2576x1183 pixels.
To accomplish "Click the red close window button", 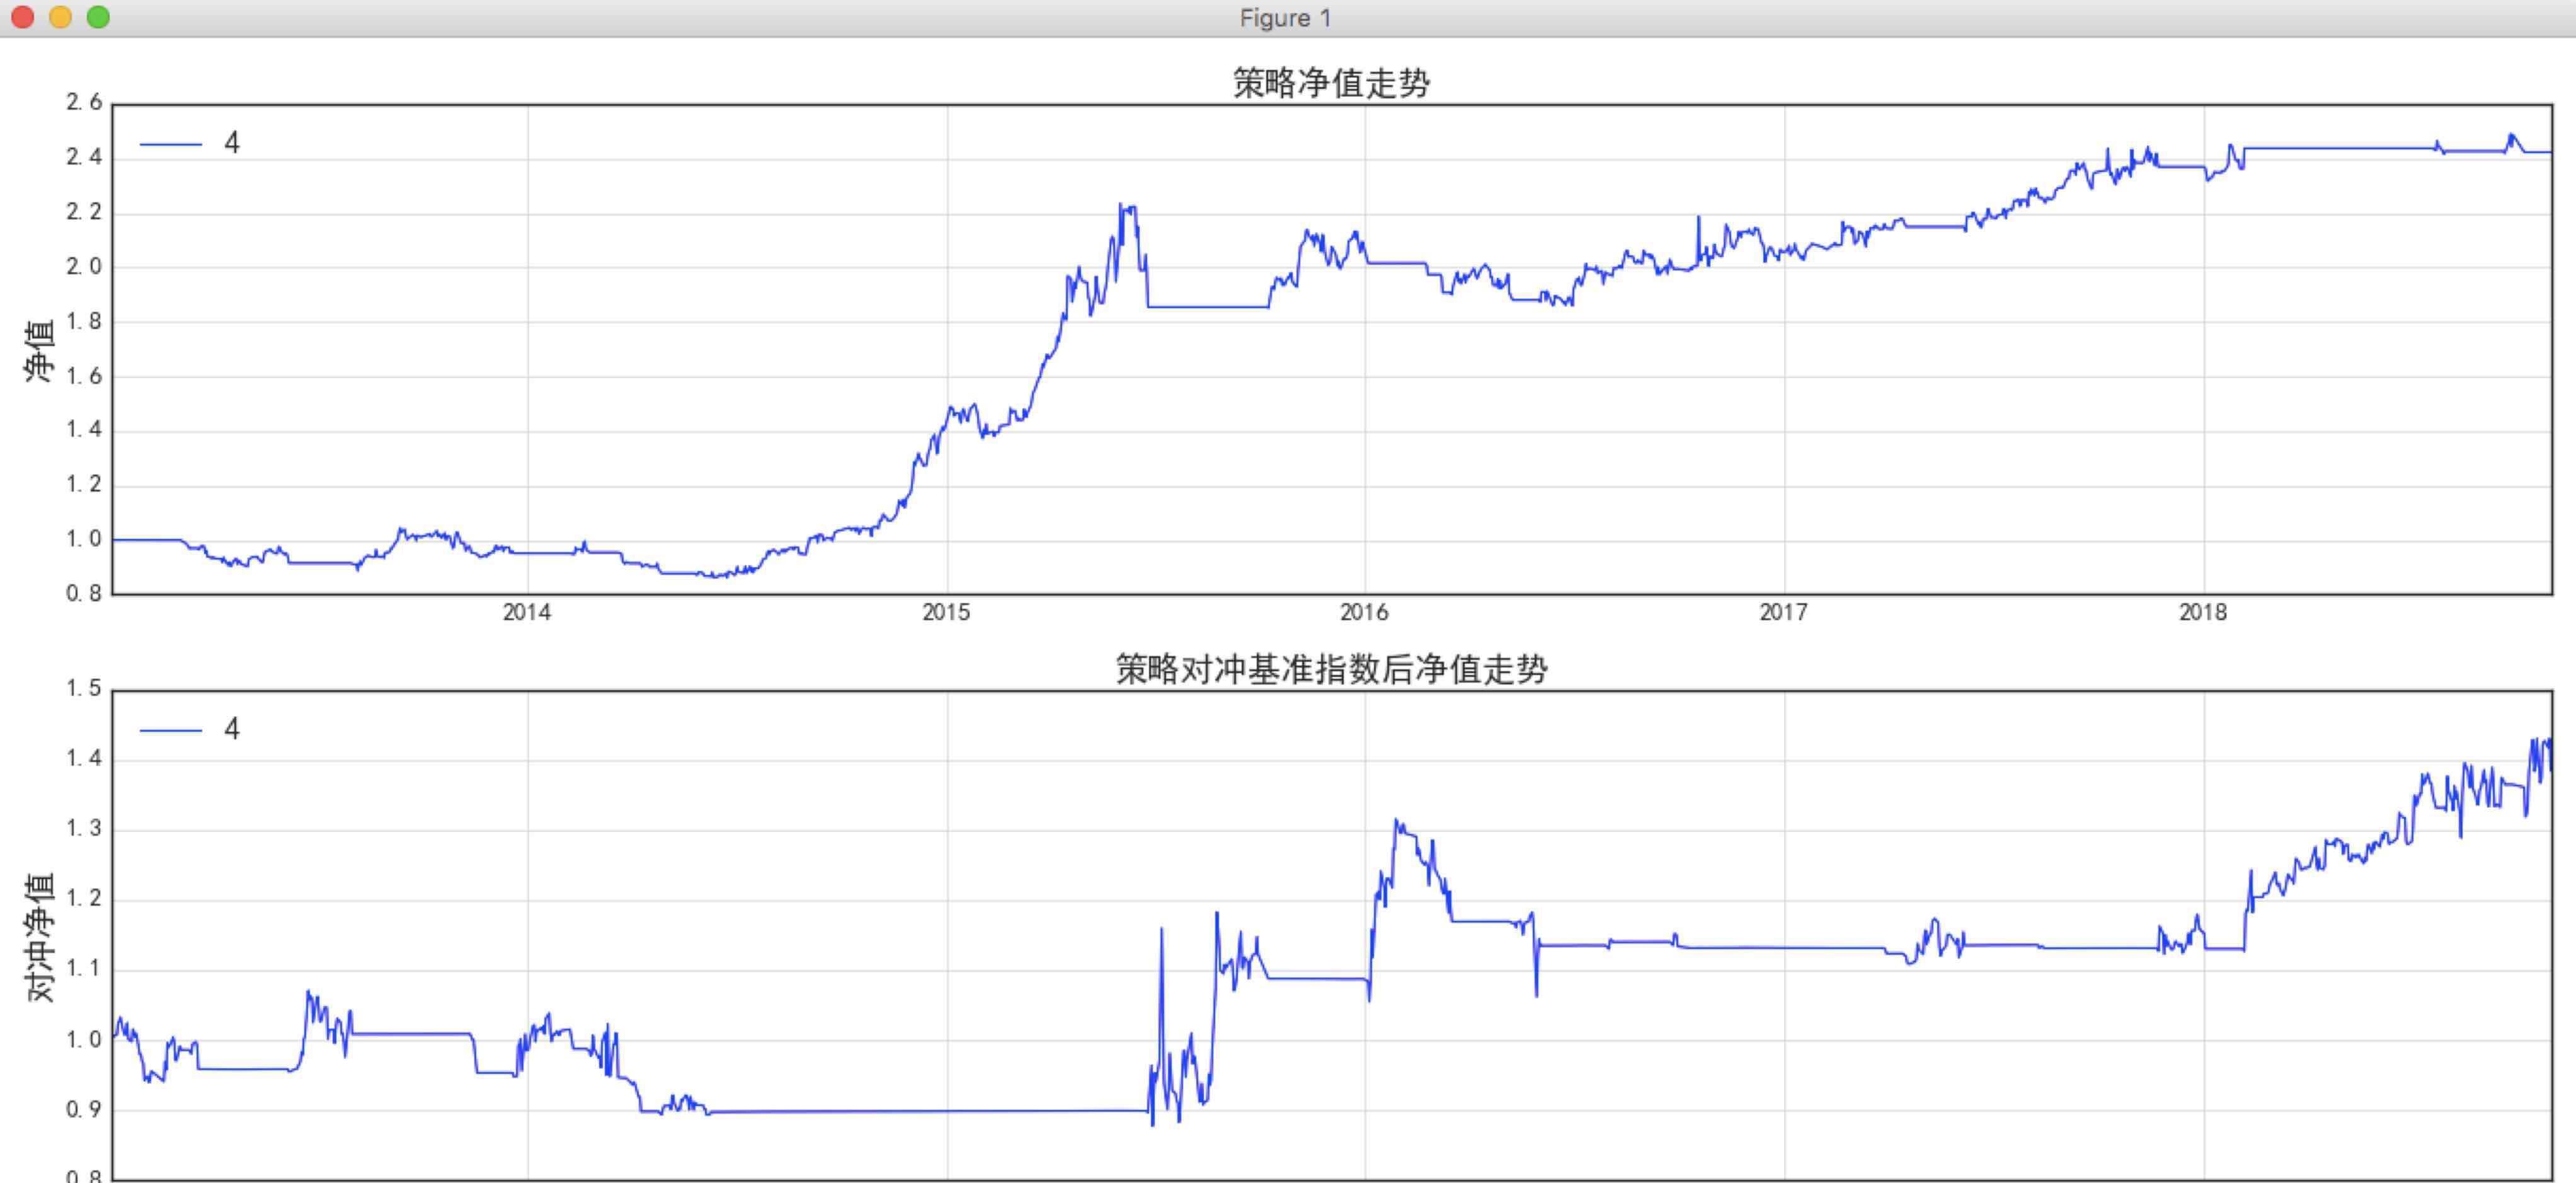I will click(x=22, y=17).
